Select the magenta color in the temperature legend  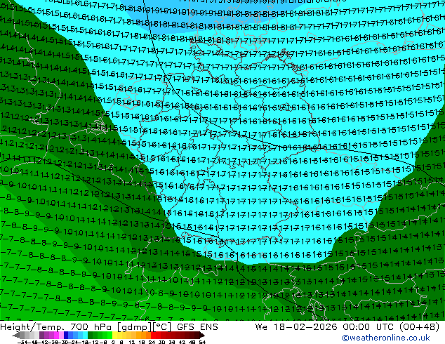click(56, 335)
